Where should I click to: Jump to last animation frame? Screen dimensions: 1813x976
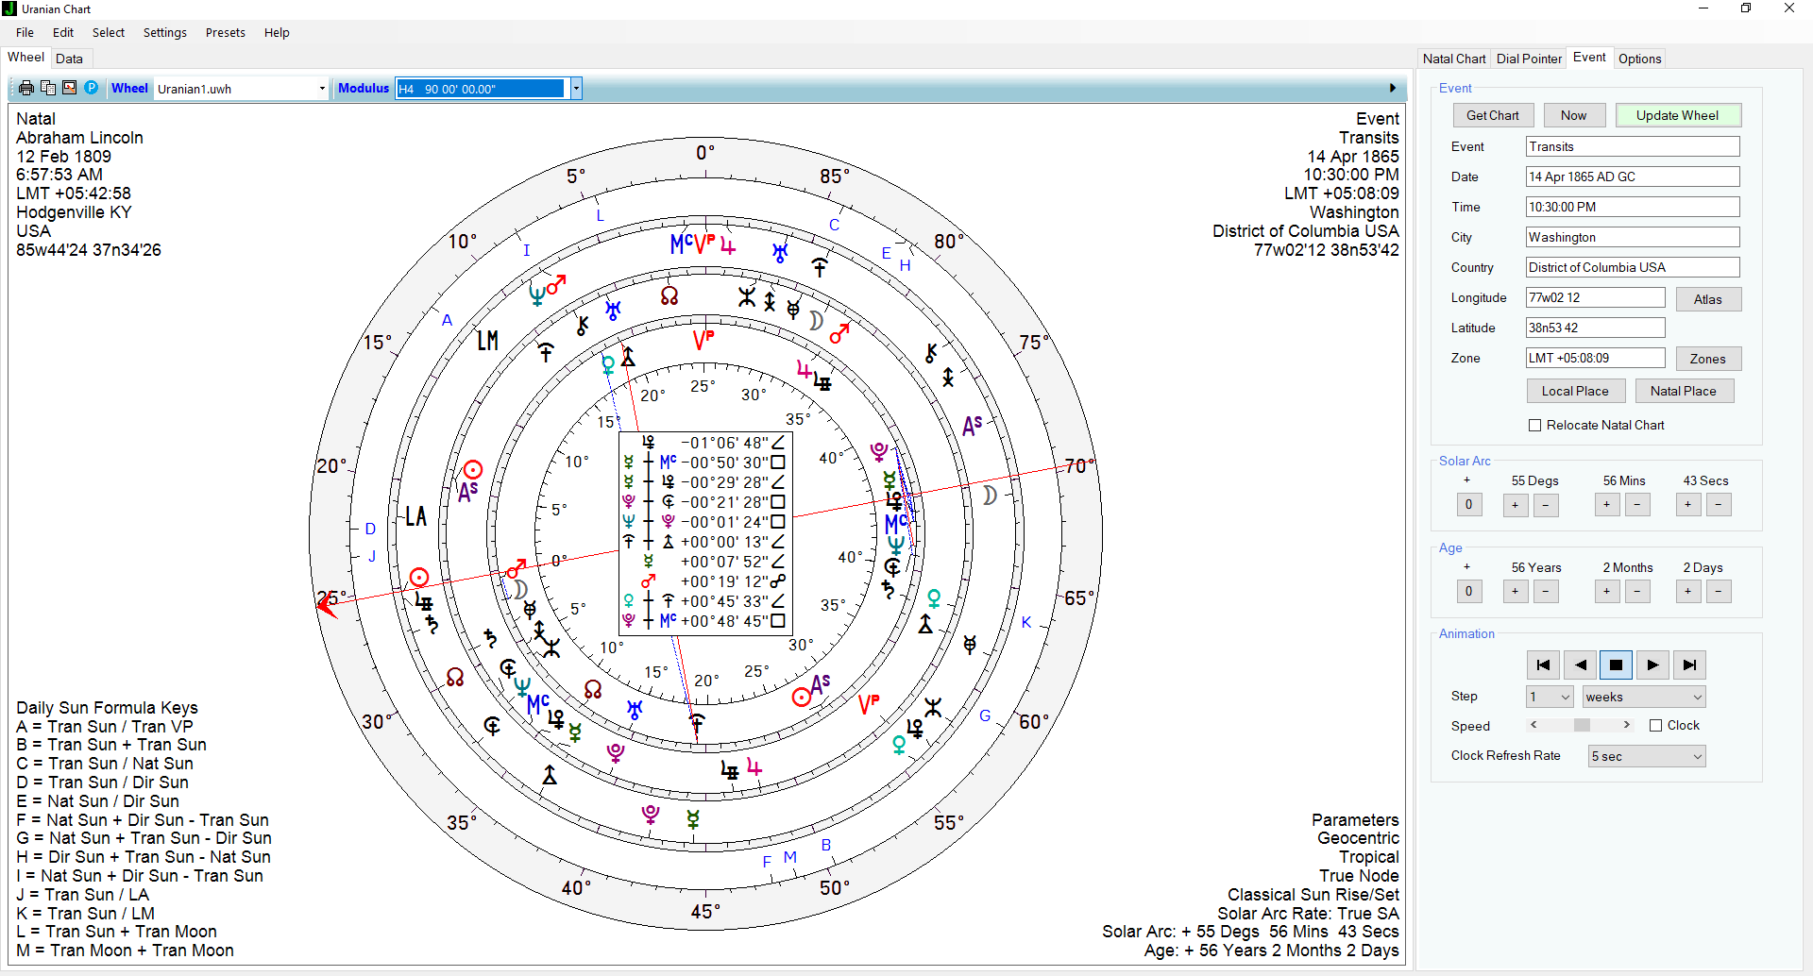click(x=1689, y=665)
